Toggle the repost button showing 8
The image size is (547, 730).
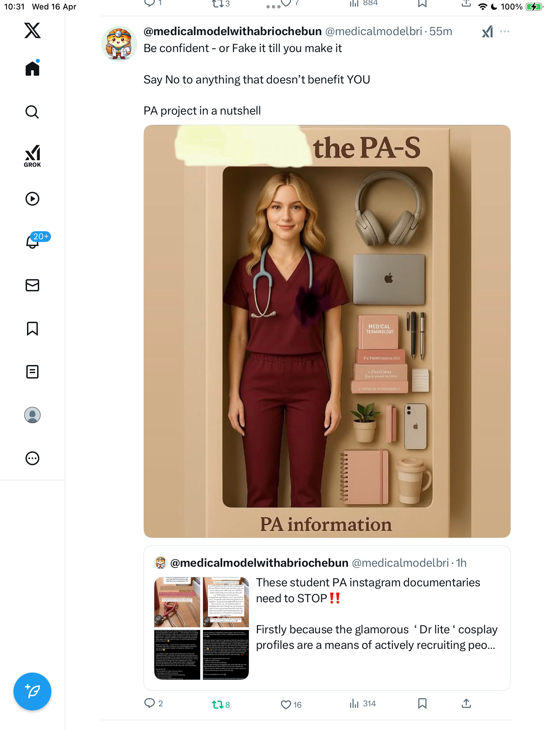[x=221, y=704]
